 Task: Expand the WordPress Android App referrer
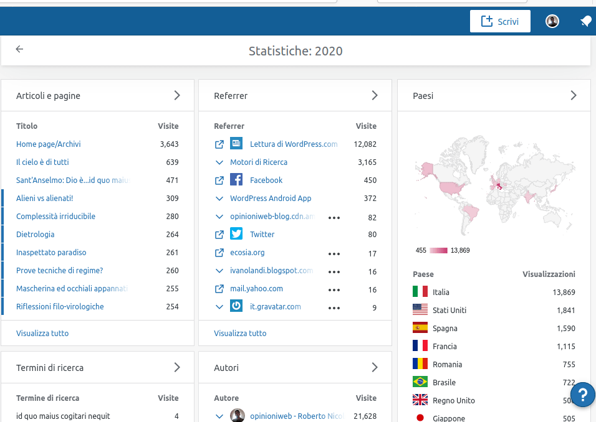[219, 199]
